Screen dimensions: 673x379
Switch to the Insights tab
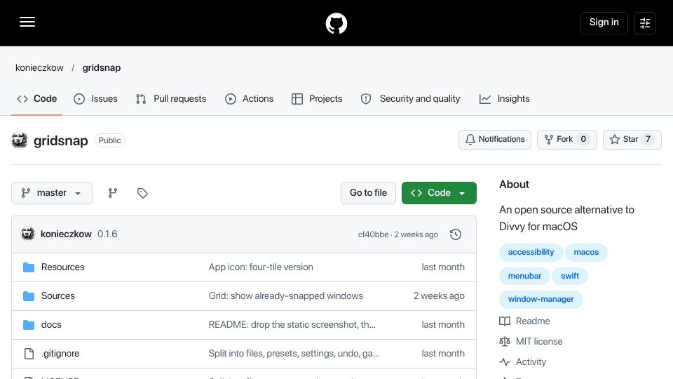(x=504, y=99)
